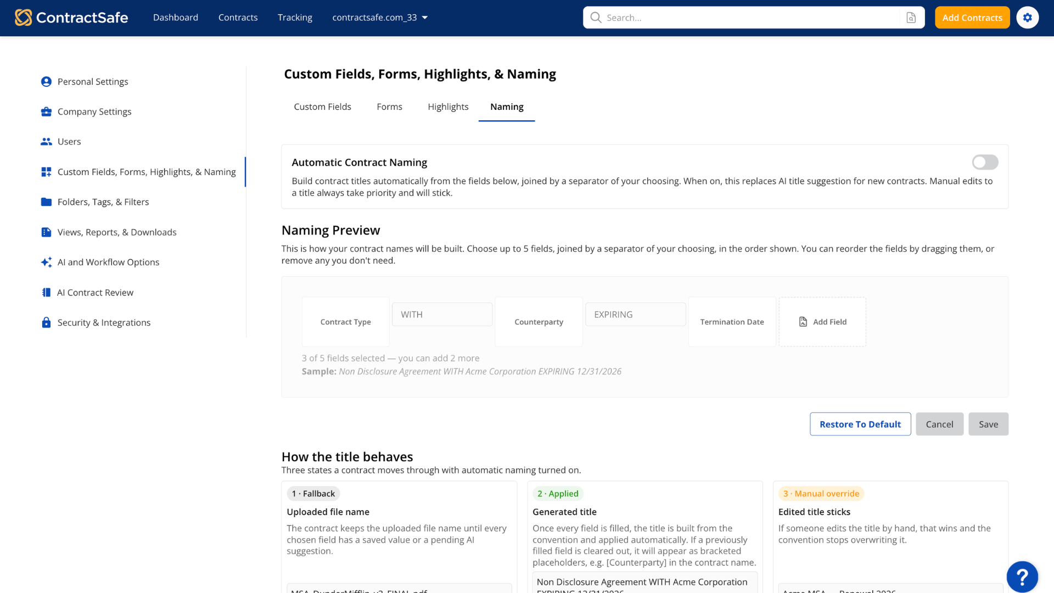Enable the Automatic Contract Naming toggle
Image resolution: width=1054 pixels, height=593 pixels.
985,162
